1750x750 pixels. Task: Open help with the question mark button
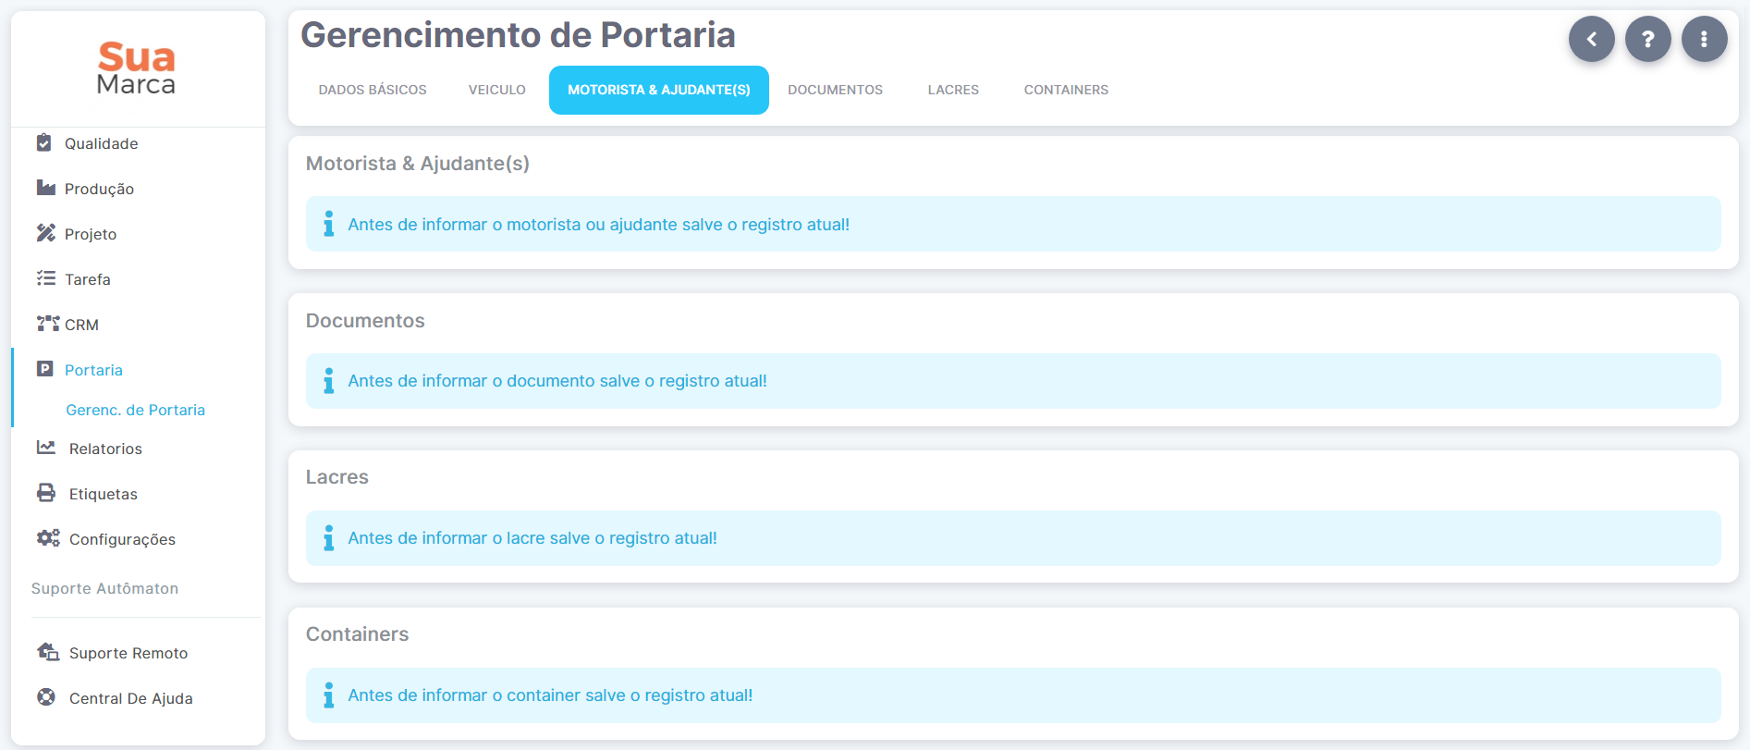click(x=1647, y=39)
